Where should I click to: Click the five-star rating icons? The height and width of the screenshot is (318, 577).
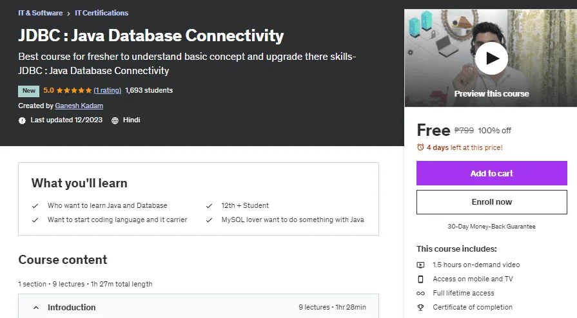tap(74, 90)
